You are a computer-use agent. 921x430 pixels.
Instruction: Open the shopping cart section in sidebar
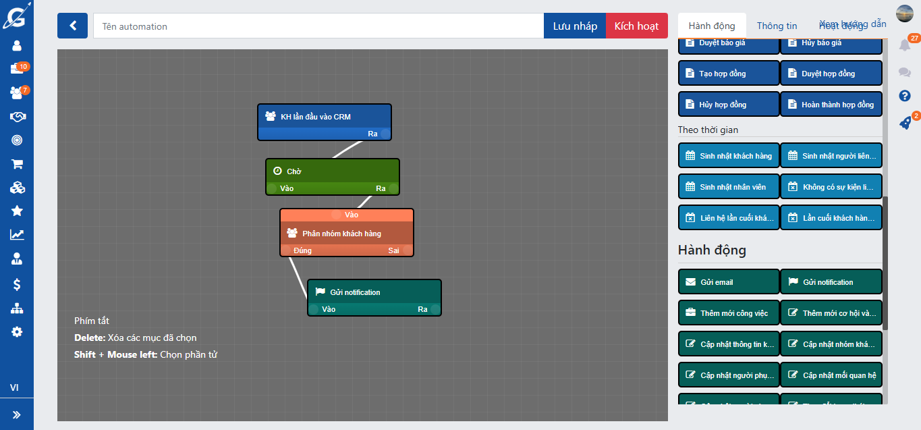click(x=17, y=164)
